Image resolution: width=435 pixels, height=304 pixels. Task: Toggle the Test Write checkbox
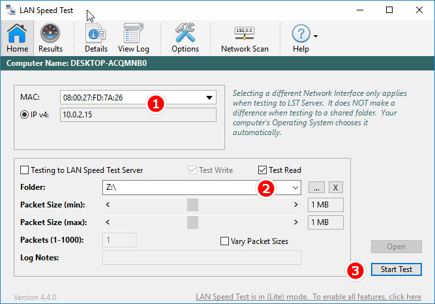point(192,170)
